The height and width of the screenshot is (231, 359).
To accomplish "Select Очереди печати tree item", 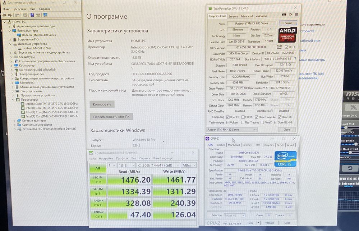I will 29,91.
